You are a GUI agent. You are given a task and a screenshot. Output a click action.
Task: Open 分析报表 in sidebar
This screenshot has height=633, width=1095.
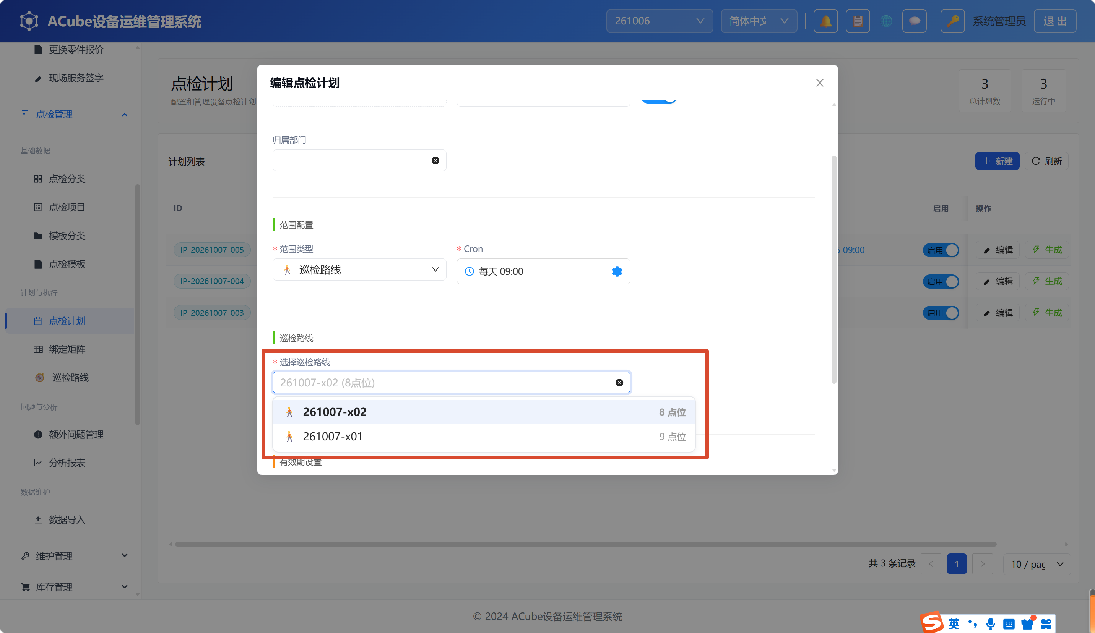click(67, 463)
